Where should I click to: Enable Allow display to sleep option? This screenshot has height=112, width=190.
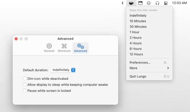tap(25, 85)
